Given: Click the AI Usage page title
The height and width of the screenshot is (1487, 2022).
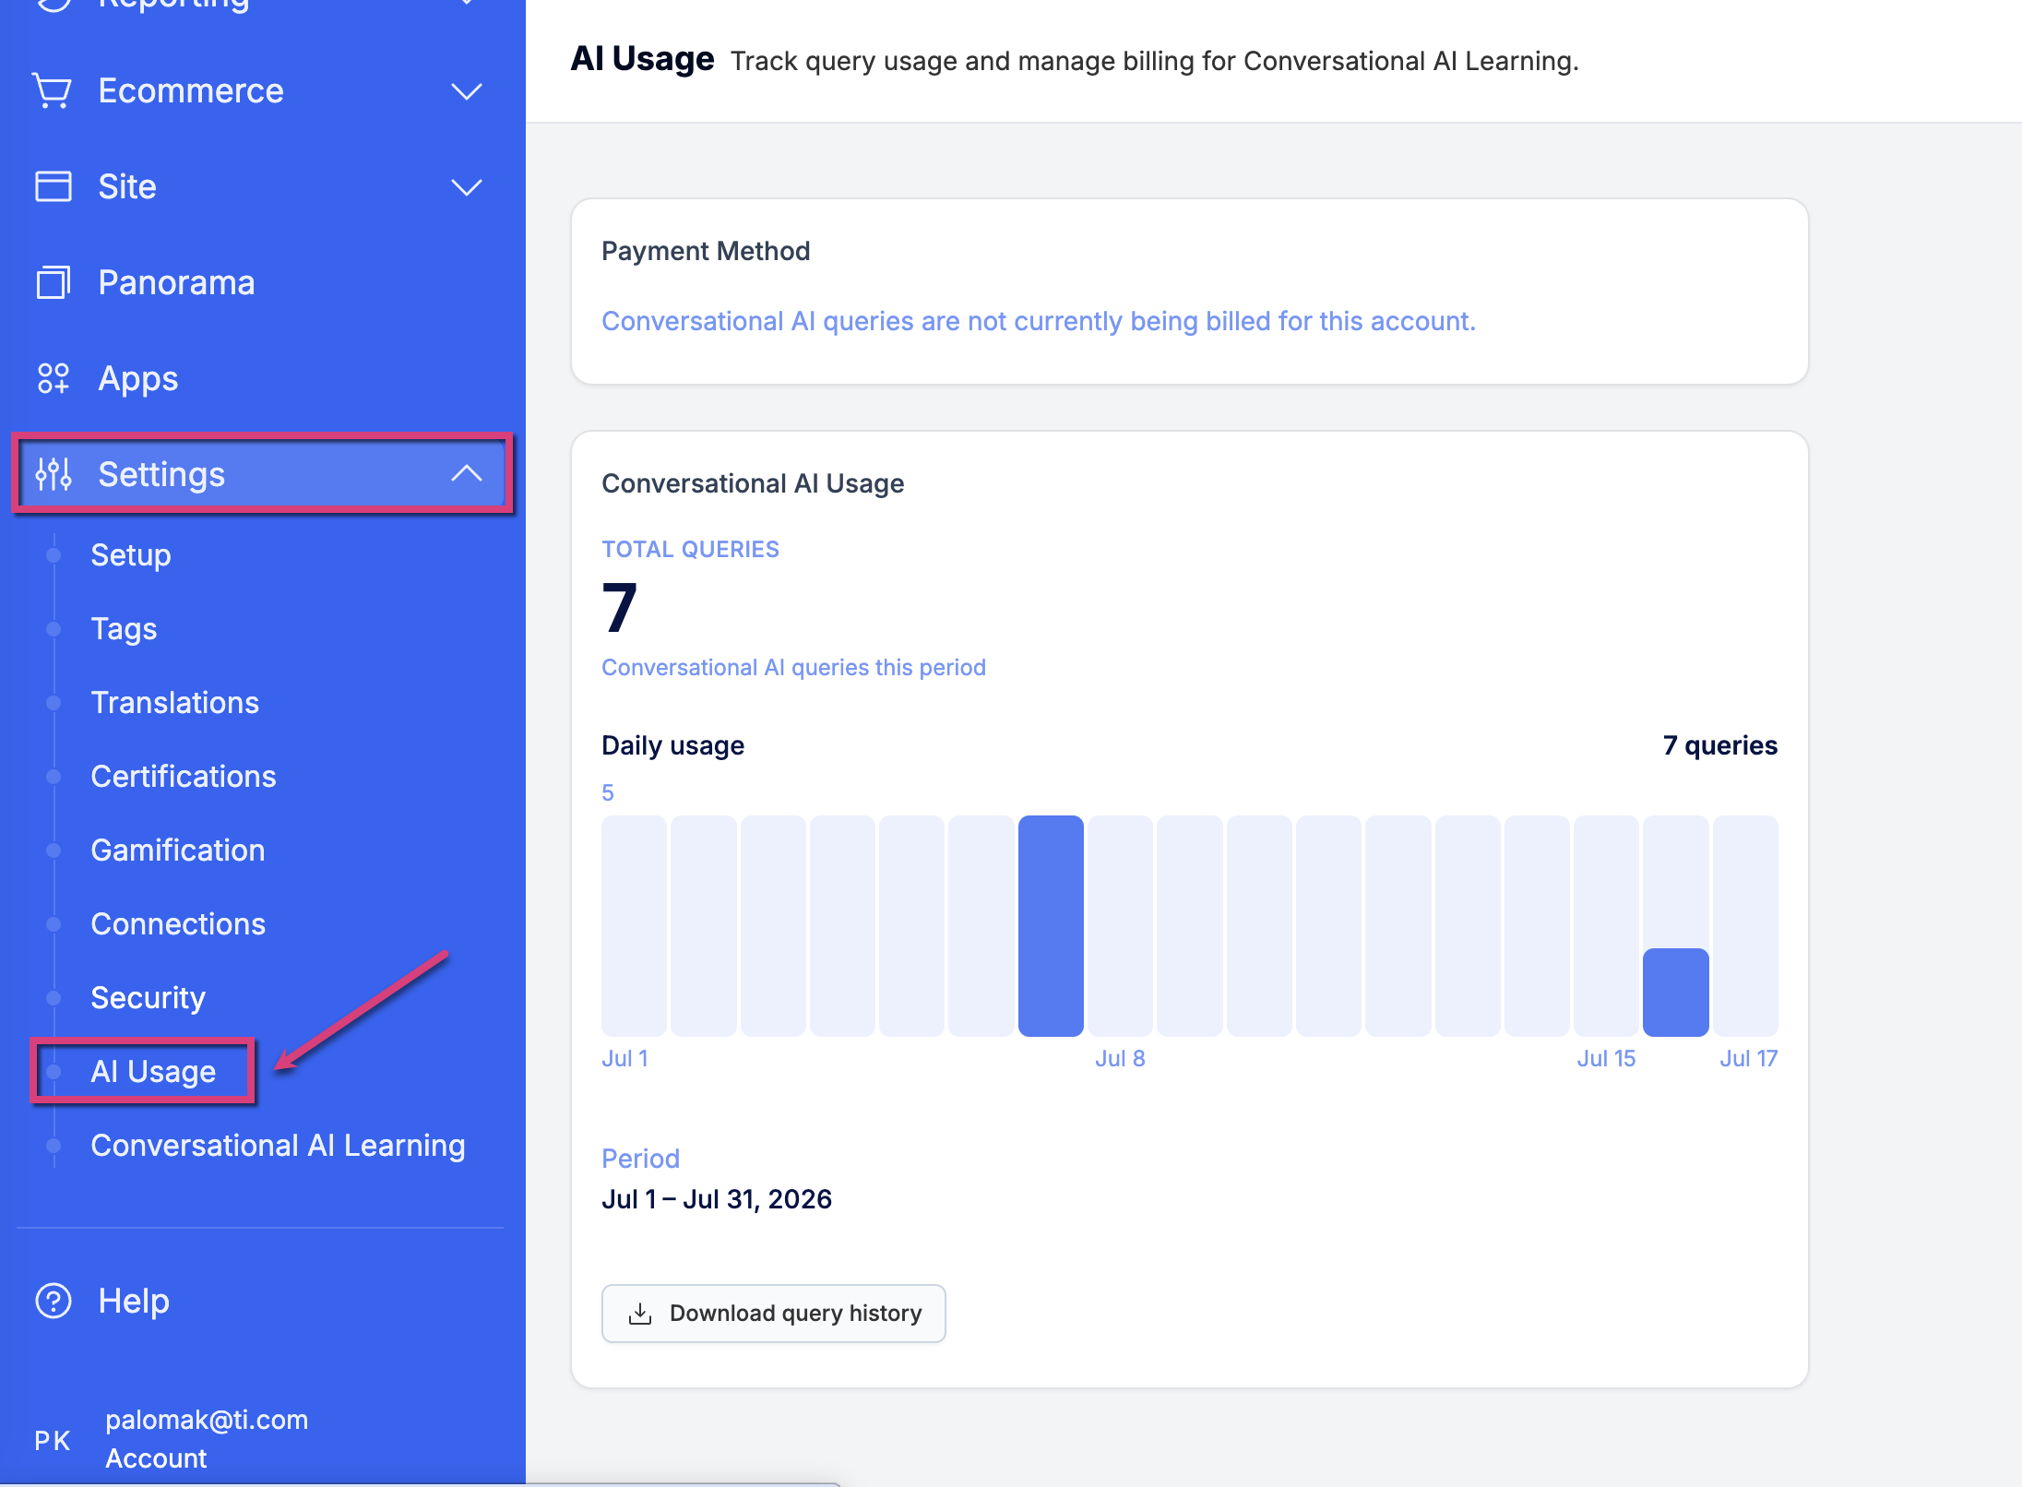Looking at the screenshot, I should pos(642,59).
